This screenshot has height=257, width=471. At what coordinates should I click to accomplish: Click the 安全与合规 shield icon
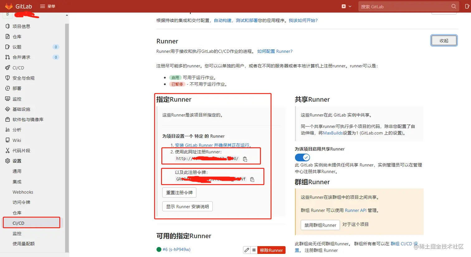pyautogui.click(x=8, y=78)
